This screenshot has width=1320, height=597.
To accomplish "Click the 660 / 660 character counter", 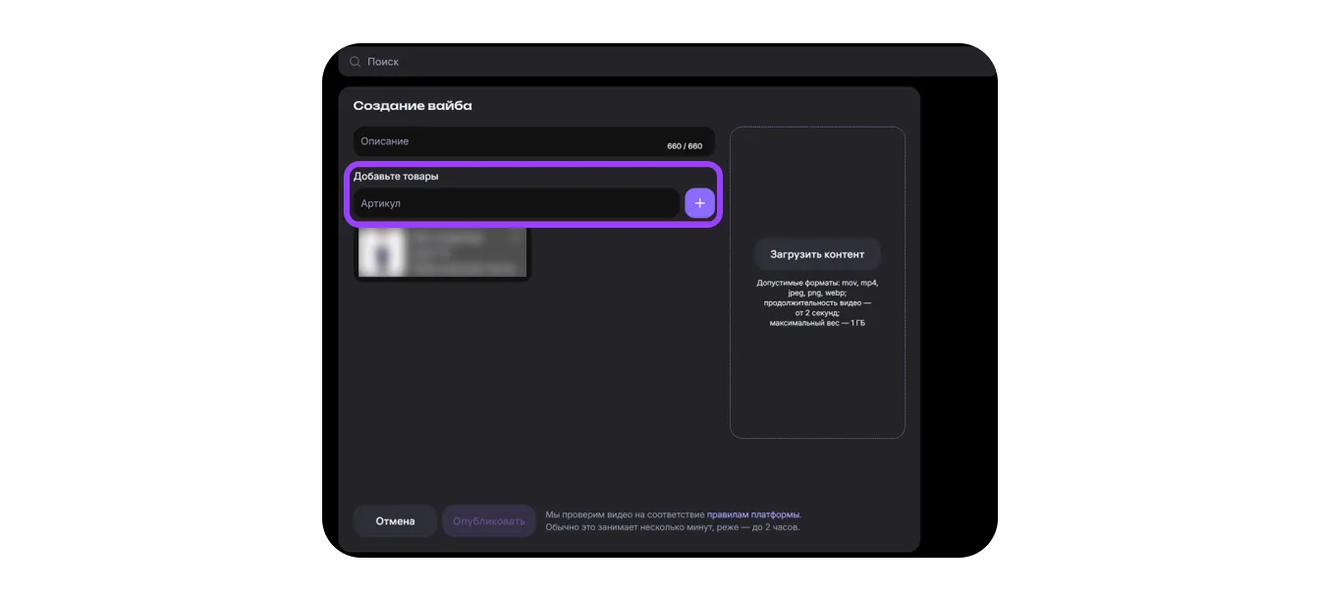I will [x=685, y=146].
